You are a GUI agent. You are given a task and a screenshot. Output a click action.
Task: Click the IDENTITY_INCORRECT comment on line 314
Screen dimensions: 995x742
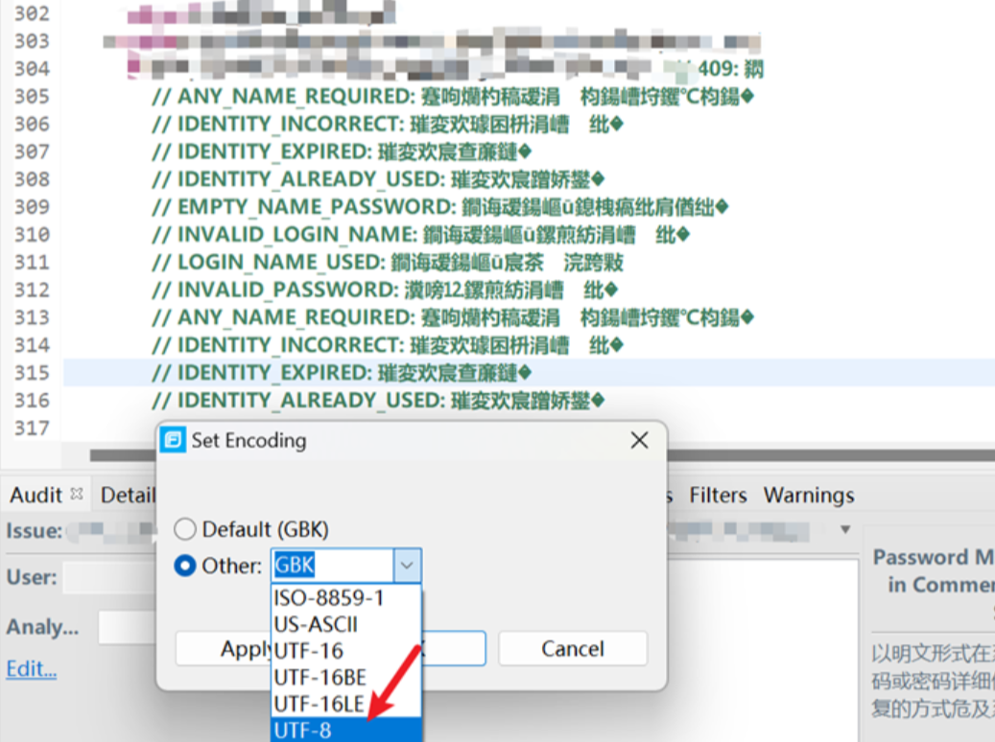388,345
